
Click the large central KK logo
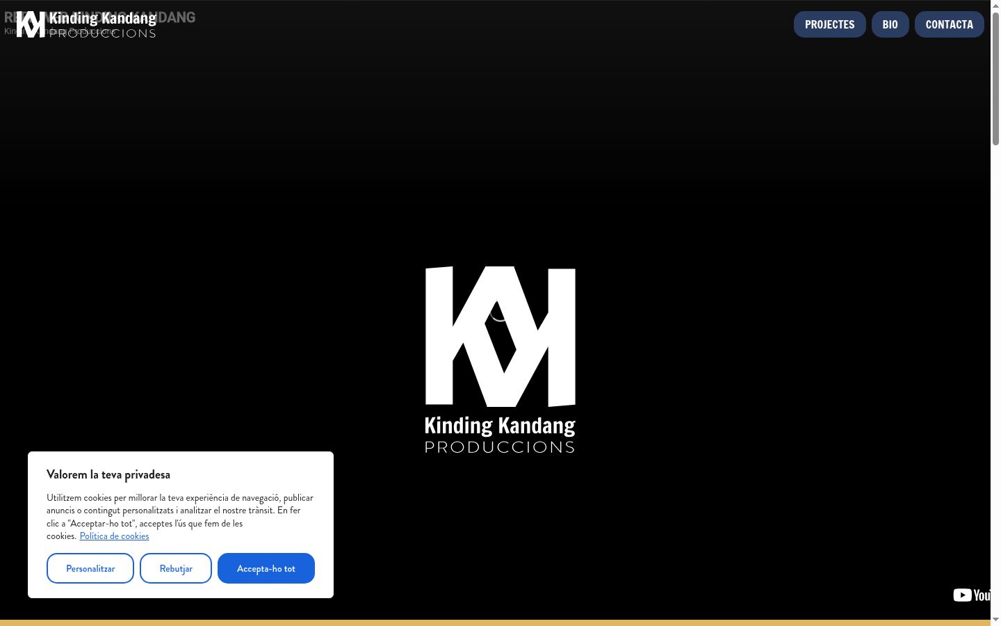coord(500,360)
